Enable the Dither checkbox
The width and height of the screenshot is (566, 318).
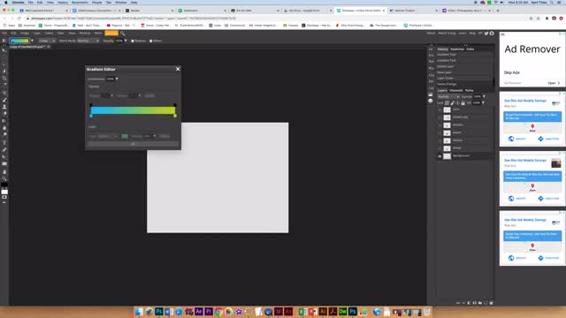click(150, 41)
